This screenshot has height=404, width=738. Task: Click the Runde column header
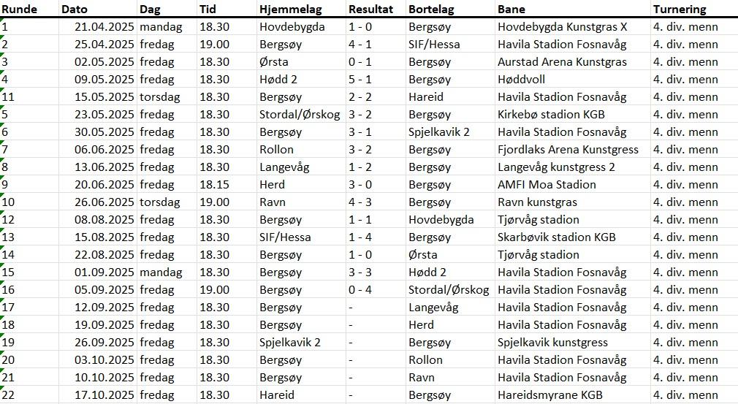tap(20, 9)
